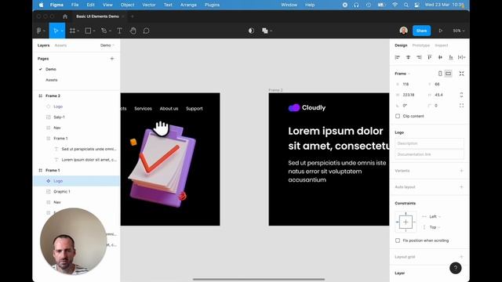Click the Documentation link field
Image resolution: width=502 pixels, height=282 pixels.
point(429,154)
